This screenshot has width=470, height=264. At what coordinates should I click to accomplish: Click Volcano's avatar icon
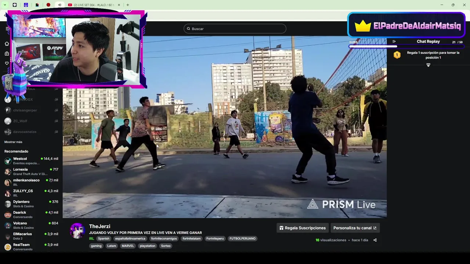pos(8,225)
